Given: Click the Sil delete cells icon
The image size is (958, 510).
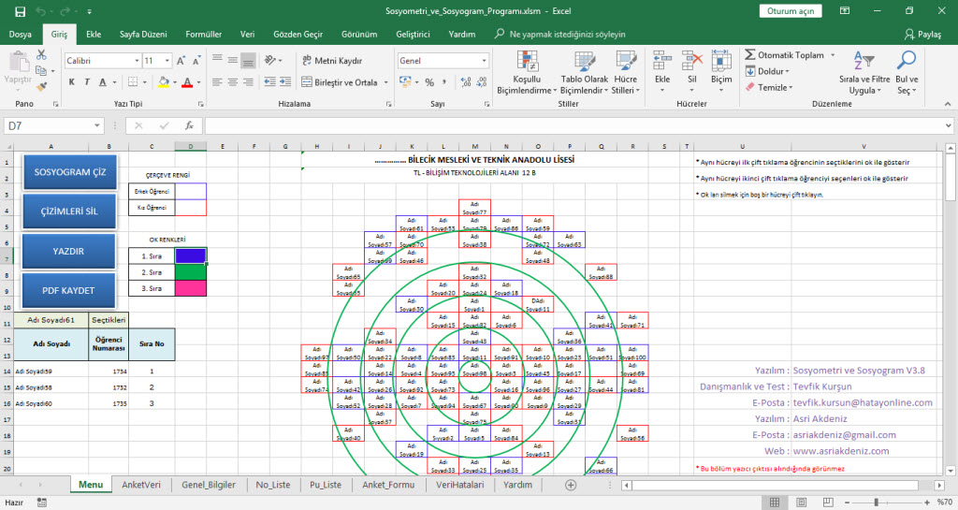Looking at the screenshot, I should [691, 62].
